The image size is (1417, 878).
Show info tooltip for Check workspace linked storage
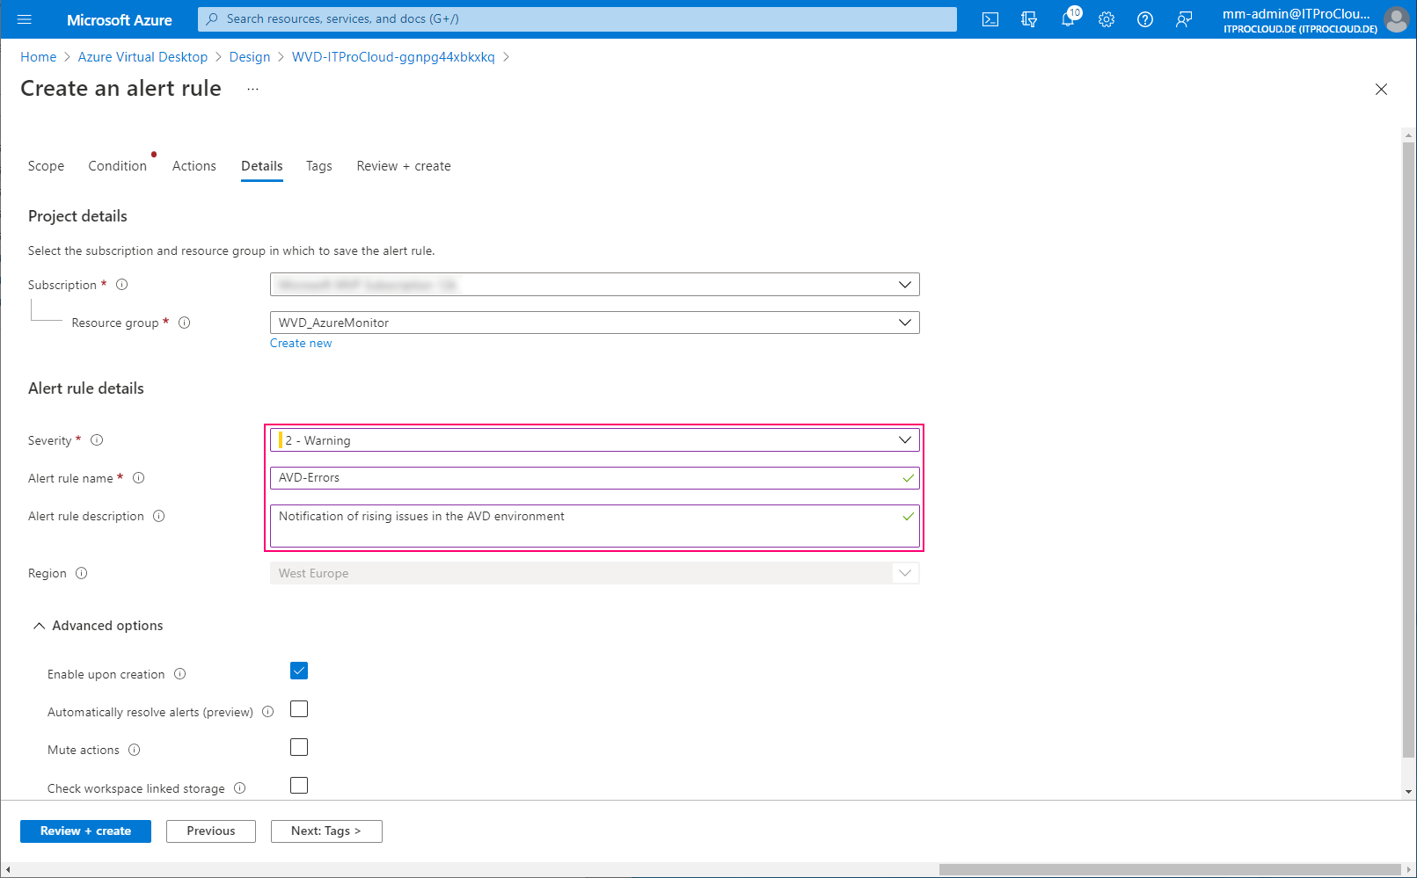[239, 788]
